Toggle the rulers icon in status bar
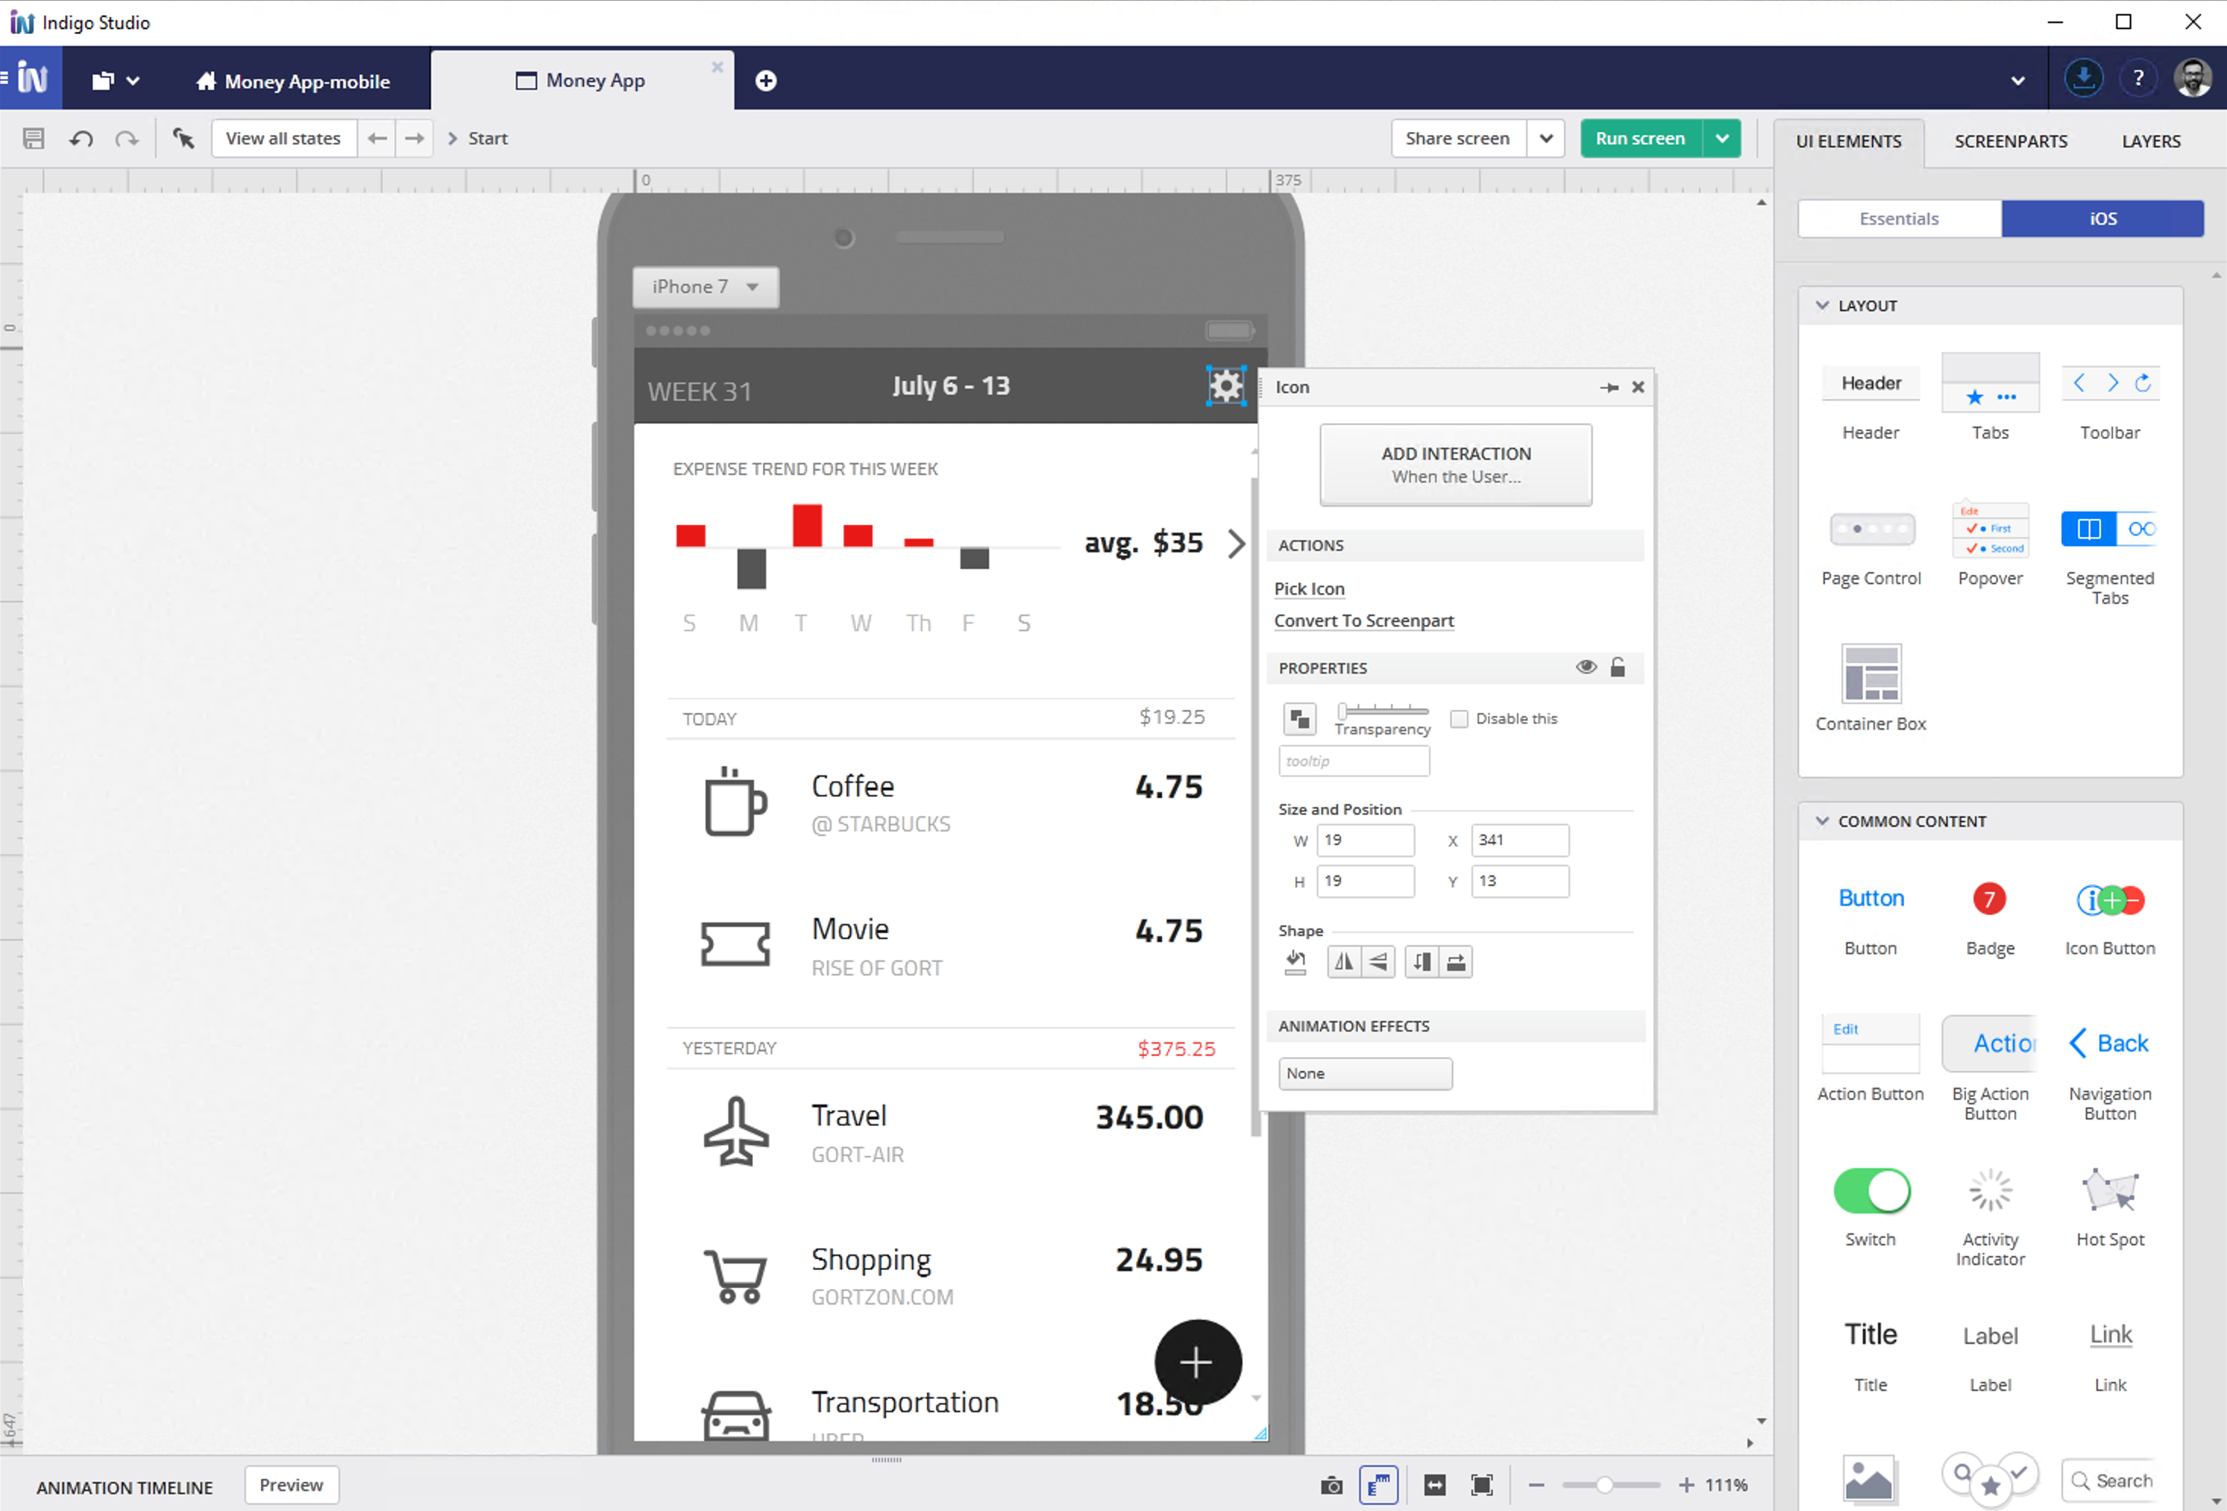 (x=1378, y=1485)
